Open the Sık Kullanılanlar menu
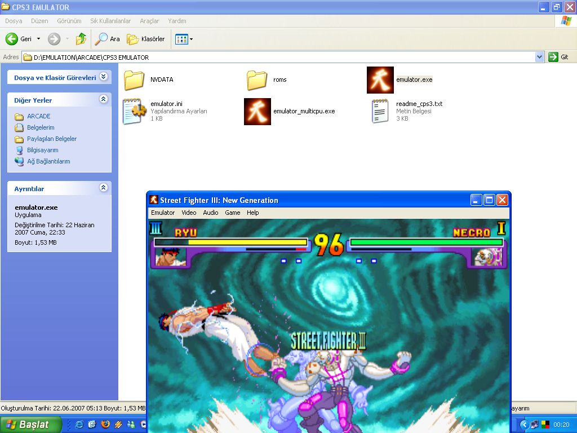 coord(110,21)
